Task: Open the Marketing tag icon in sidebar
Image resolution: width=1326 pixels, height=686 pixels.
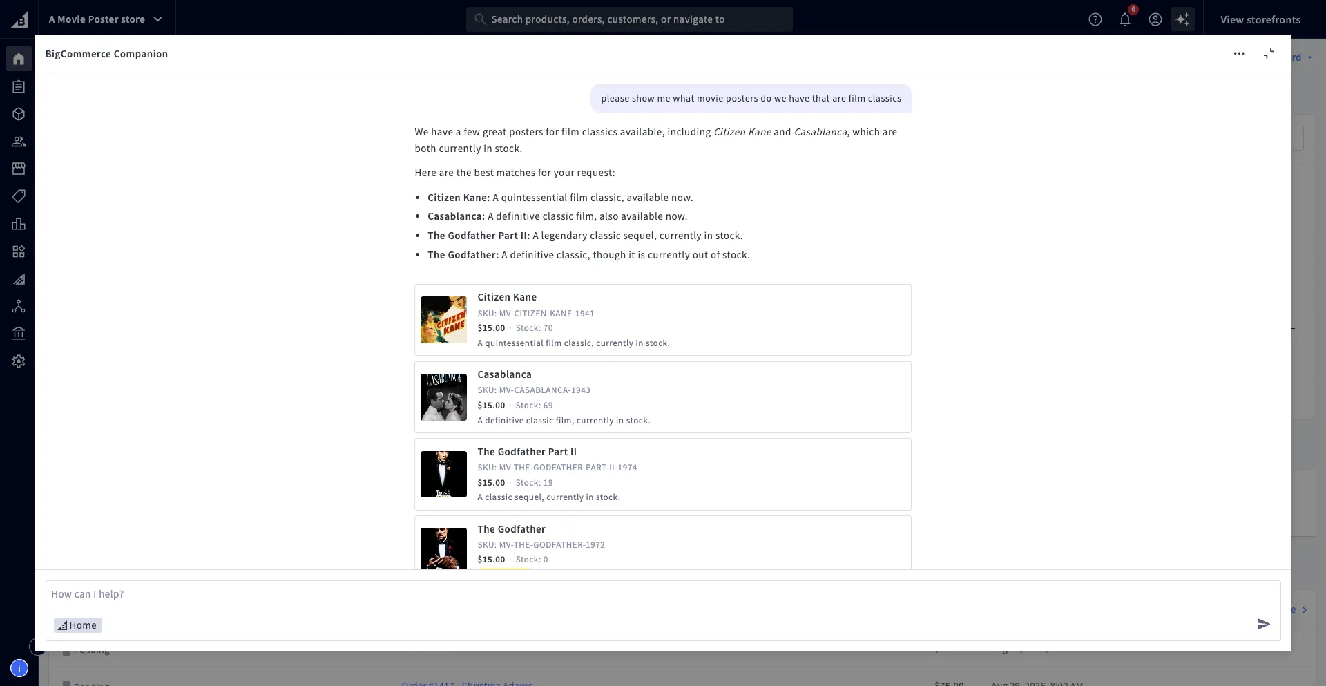Action: click(x=19, y=196)
